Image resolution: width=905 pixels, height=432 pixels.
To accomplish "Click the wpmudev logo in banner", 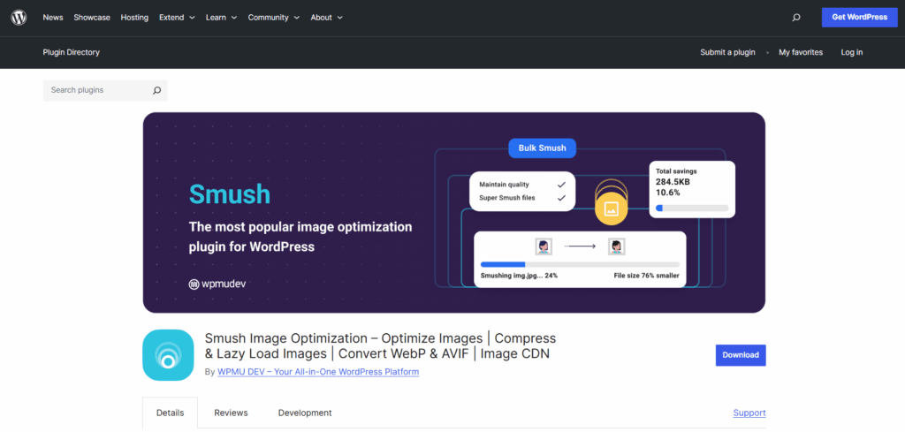I will click(217, 284).
